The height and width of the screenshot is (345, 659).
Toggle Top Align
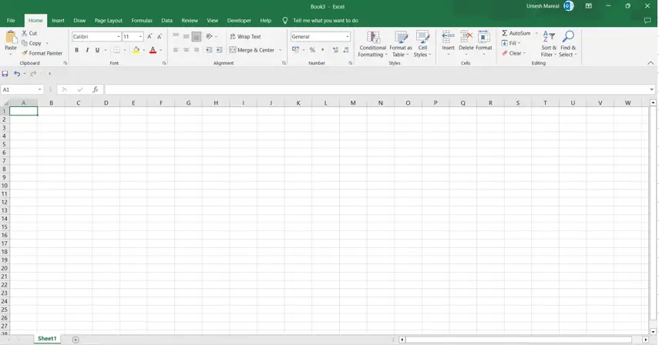click(x=176, y=36)
